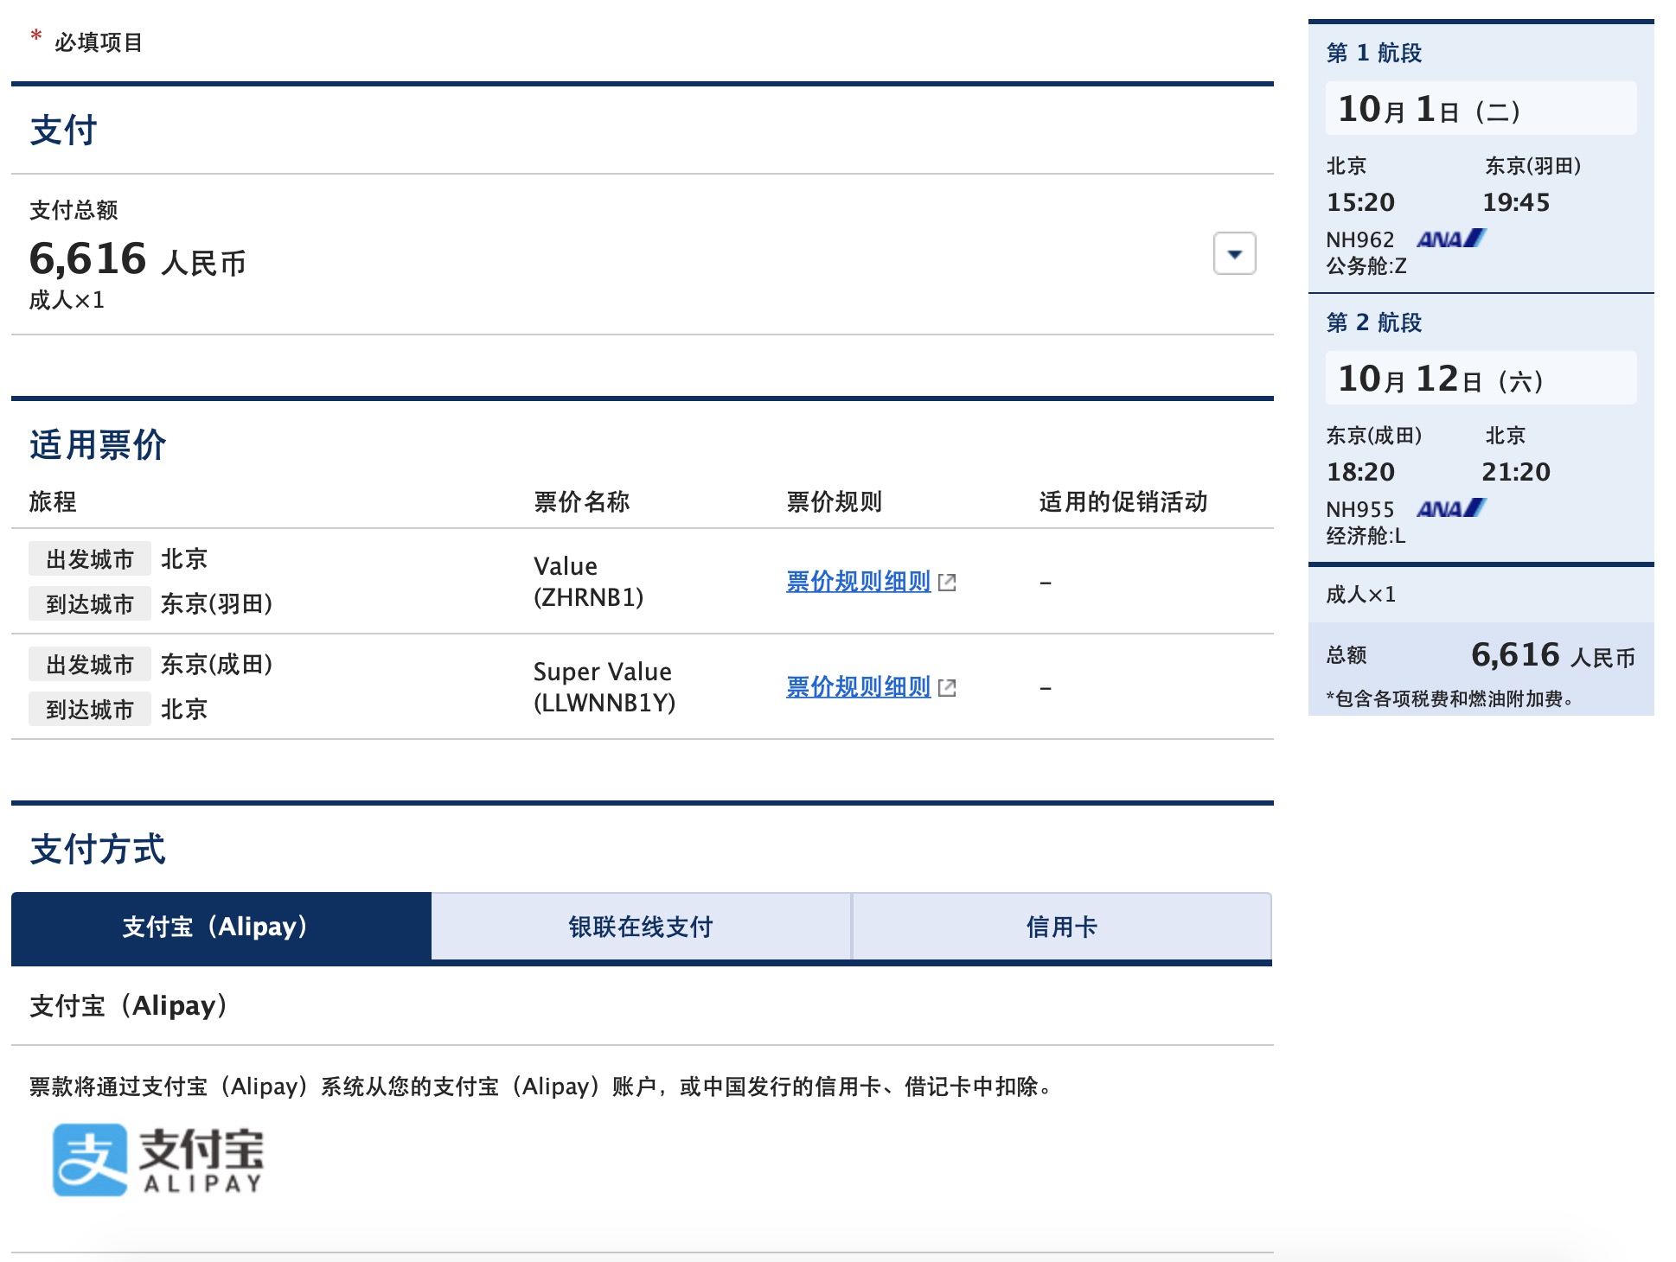1676x1262 pixels.
Task: Click the Alipay logo image
Action: click(158, 1160)
